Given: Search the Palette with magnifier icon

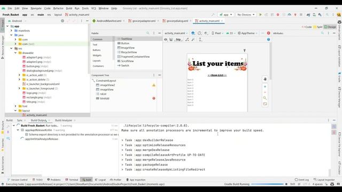Looking at the screenshot, I should click(x=148, y=33).
